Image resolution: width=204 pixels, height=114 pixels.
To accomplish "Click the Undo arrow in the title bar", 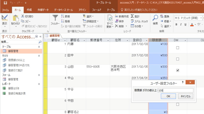I will tap(11, 3).
